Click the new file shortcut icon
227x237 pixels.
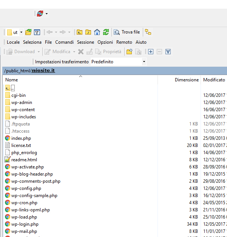138,52
